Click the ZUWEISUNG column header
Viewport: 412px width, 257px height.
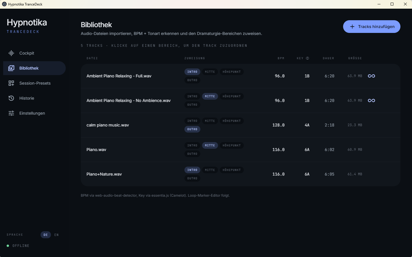[x=195, y=58]
